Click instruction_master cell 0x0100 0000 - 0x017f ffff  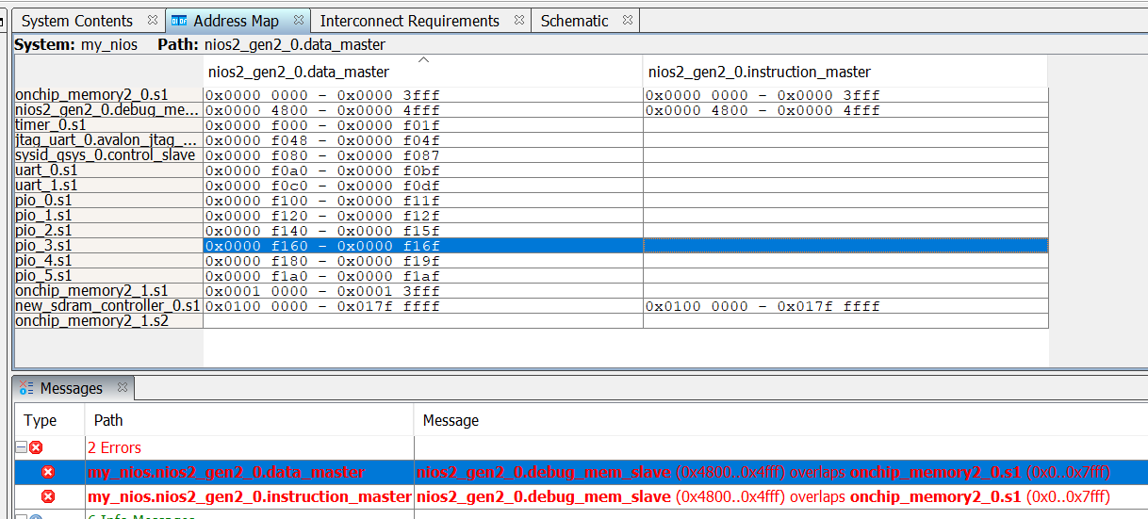tap(845, 306)
